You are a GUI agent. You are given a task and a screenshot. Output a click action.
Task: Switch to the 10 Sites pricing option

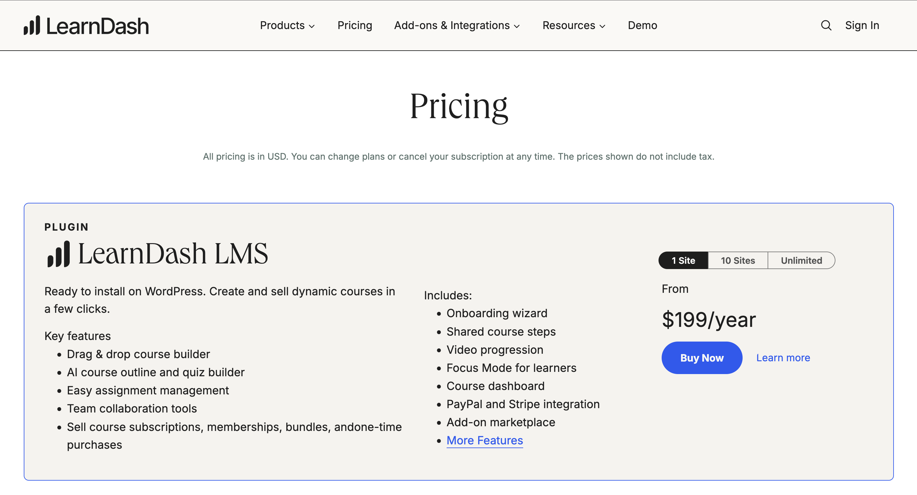[x=737, y=260]
